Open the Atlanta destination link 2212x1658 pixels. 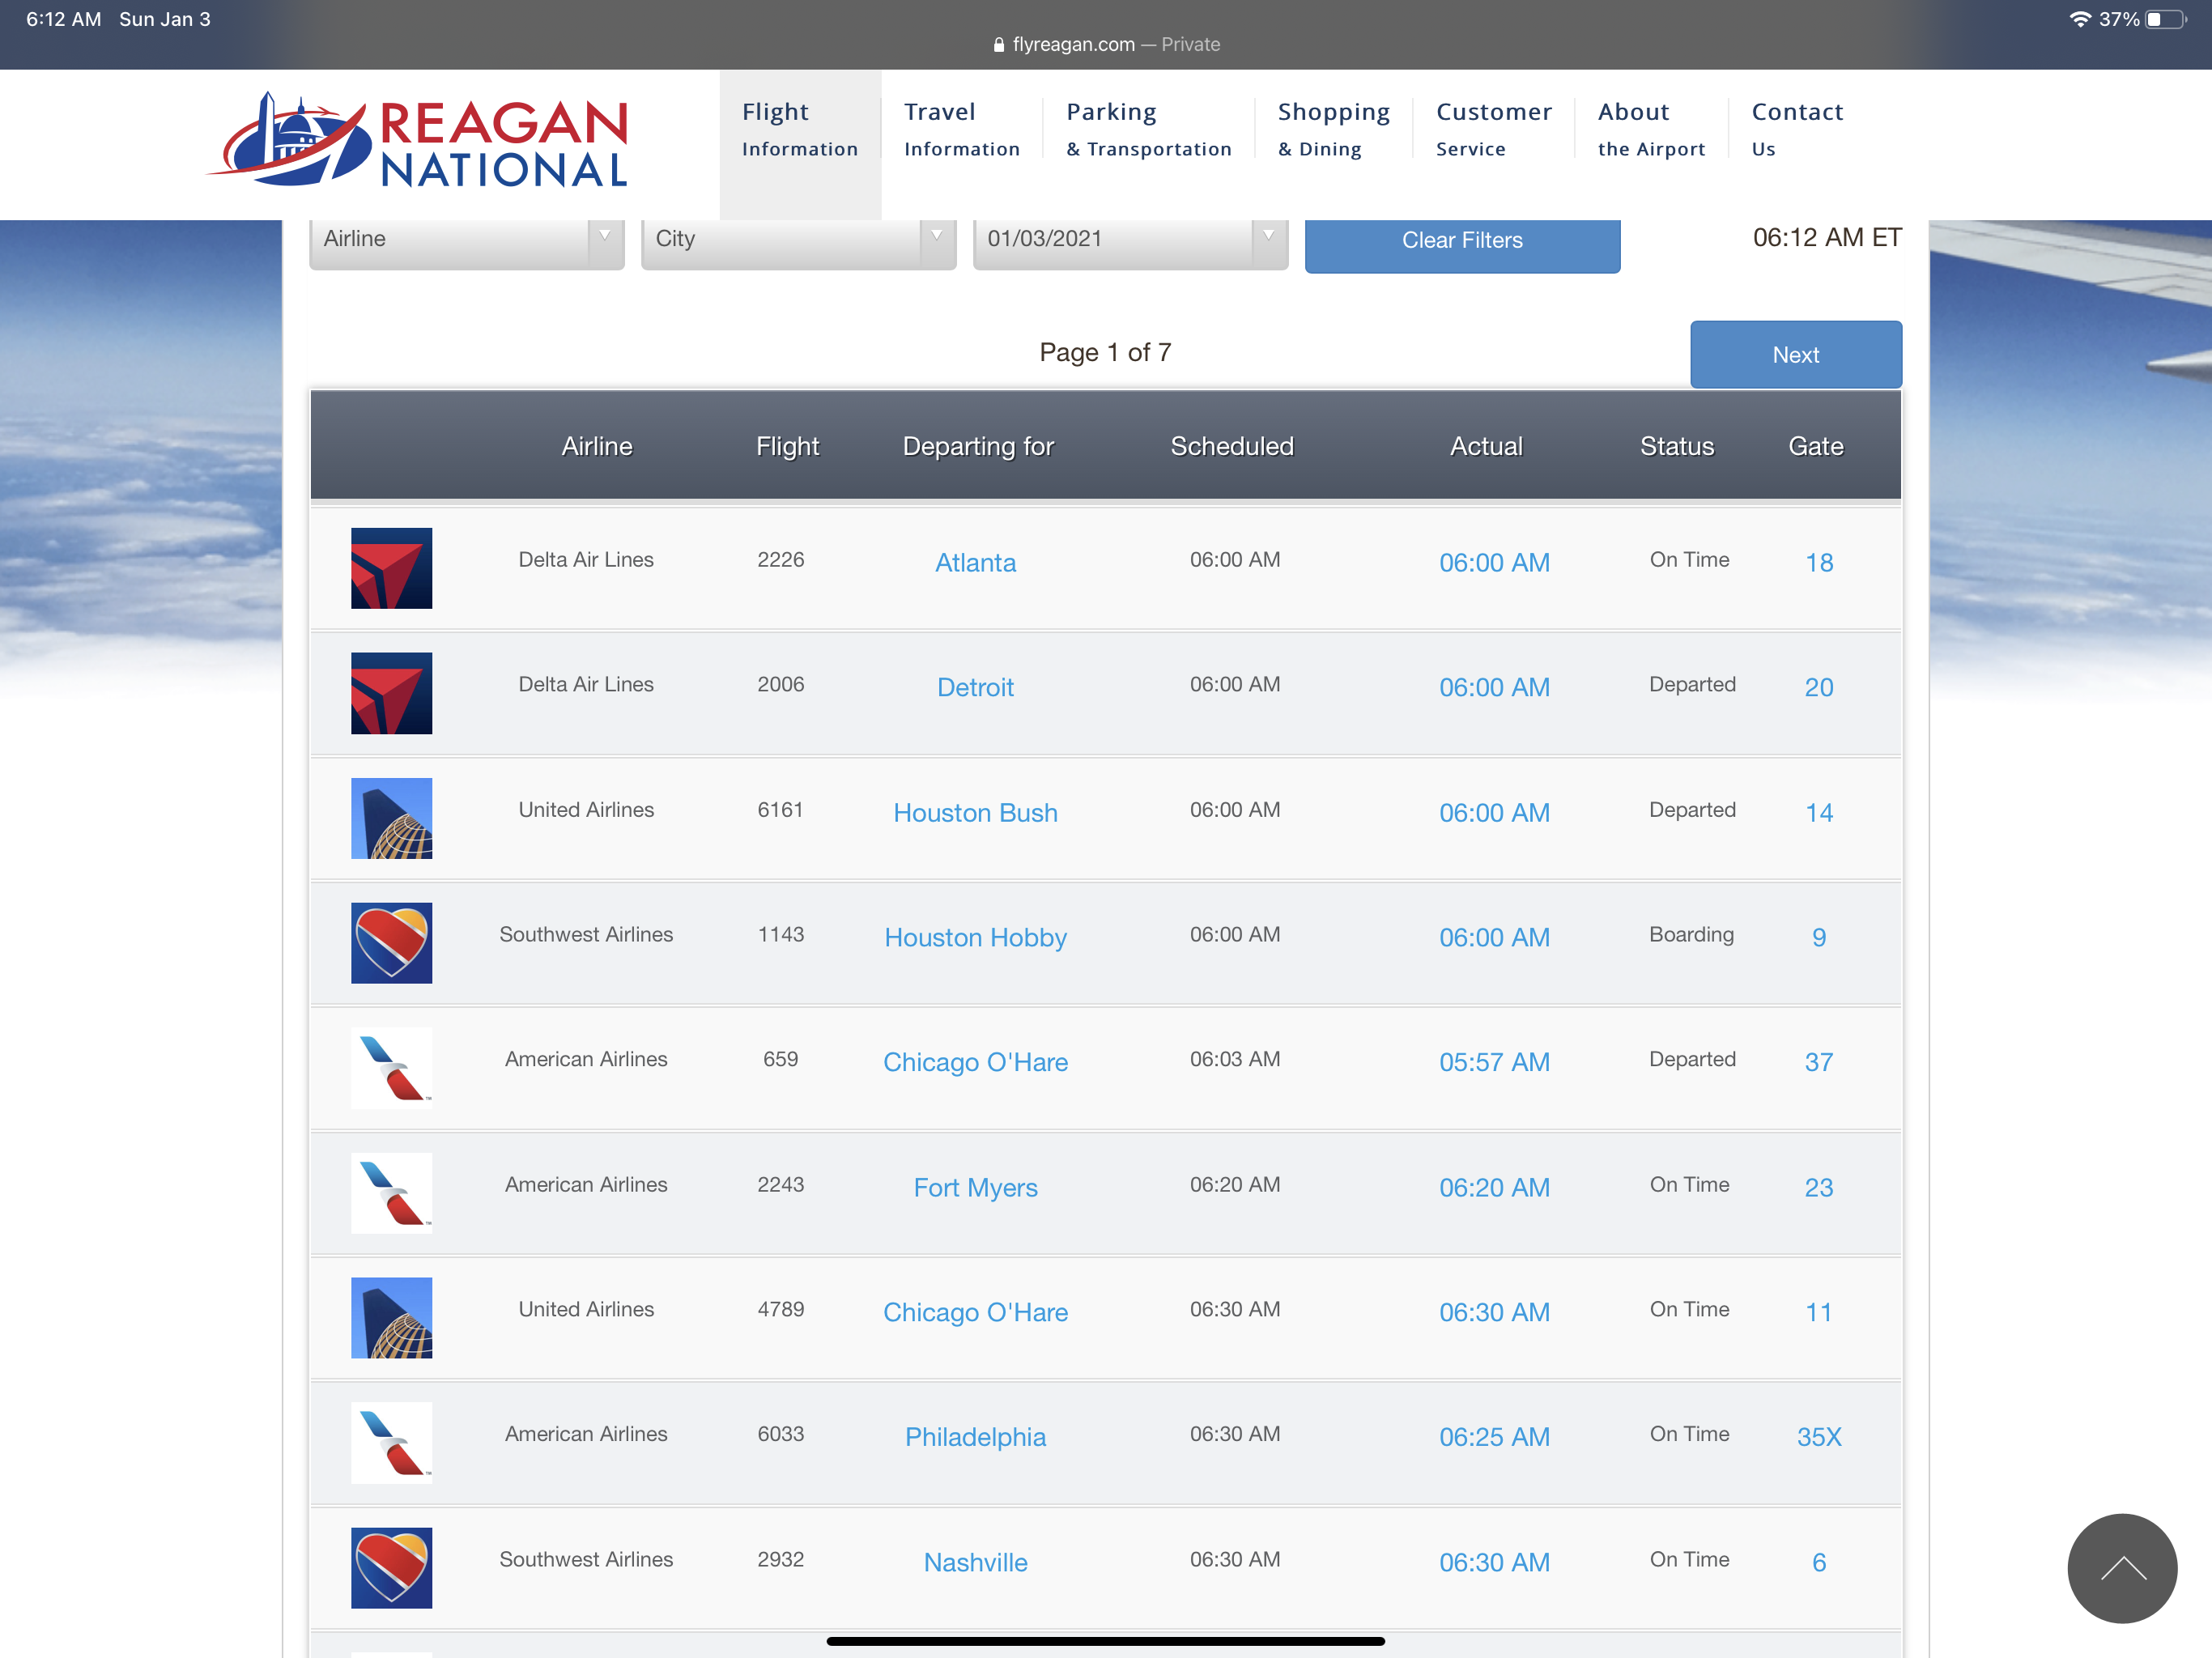click(x=975, y=563)
